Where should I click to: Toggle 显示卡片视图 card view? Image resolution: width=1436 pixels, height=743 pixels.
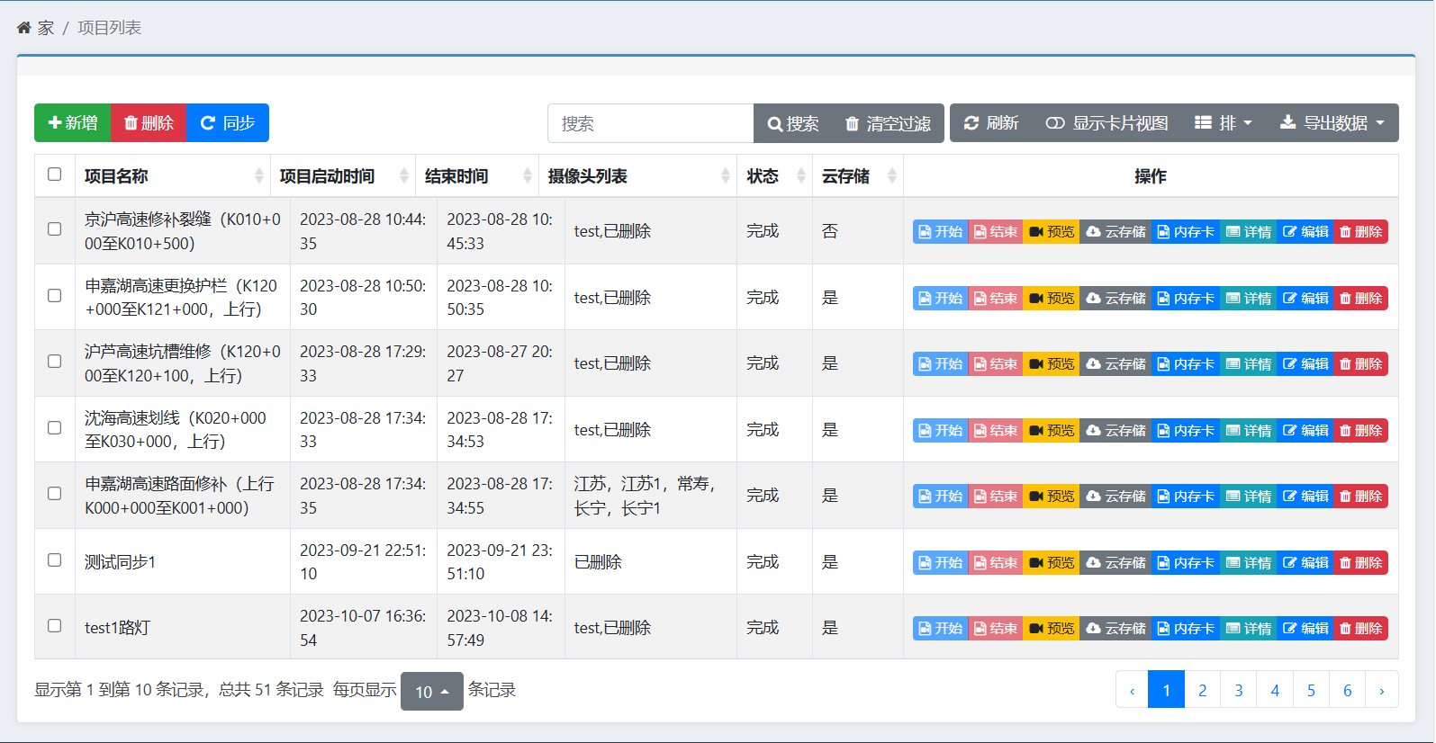click(x=1106, y=123)
